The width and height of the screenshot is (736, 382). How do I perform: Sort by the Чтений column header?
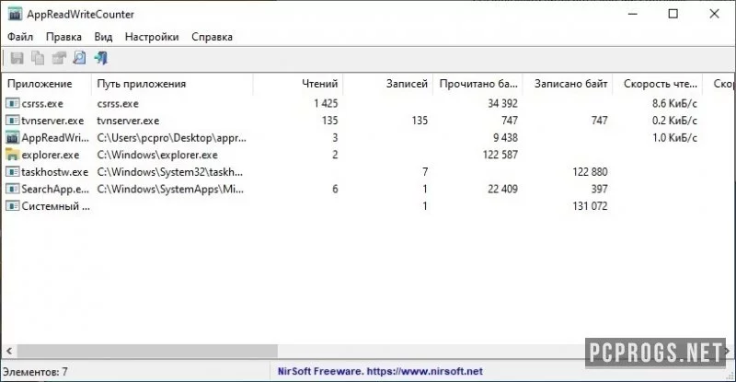coord(298,84)
